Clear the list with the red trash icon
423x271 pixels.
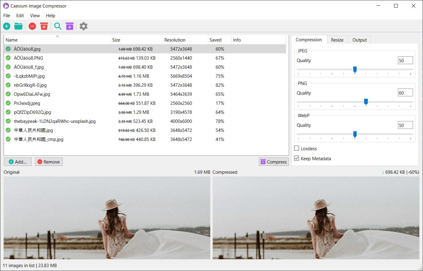[x=44, y=26]
